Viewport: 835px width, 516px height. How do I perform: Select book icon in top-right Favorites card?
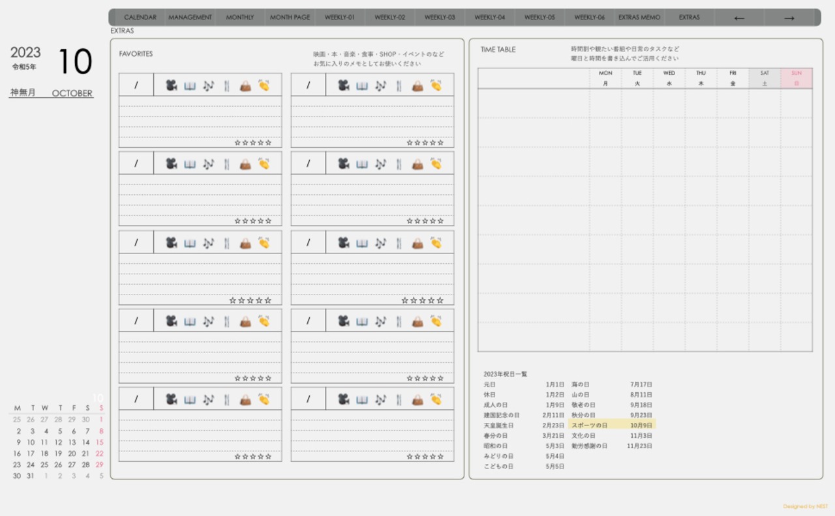(x=362, y=85)
